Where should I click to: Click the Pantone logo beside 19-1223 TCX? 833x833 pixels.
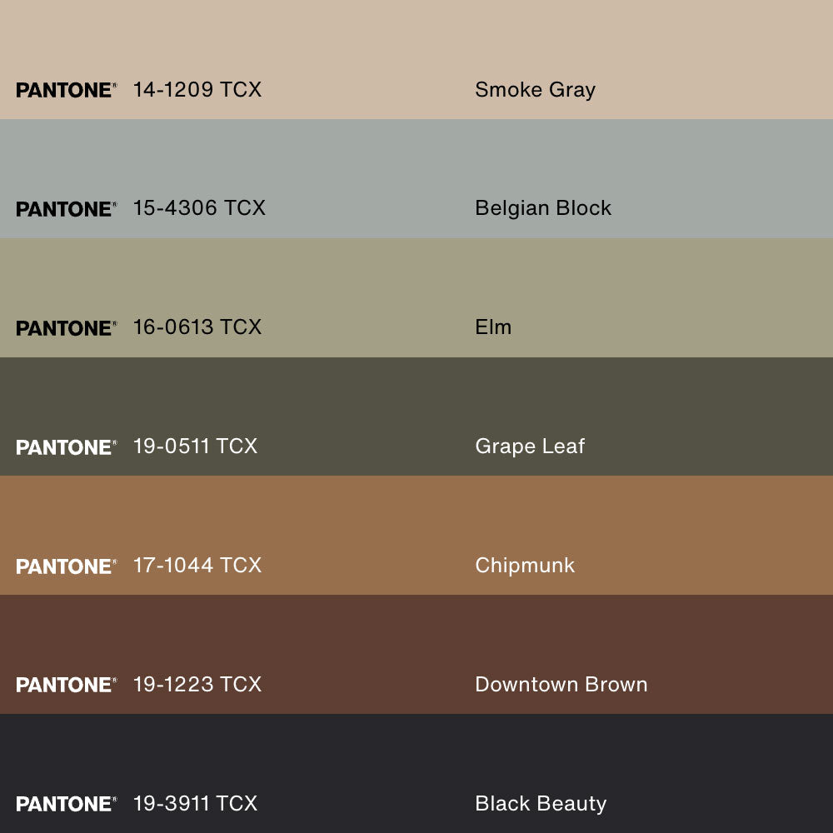click(66, 685)
